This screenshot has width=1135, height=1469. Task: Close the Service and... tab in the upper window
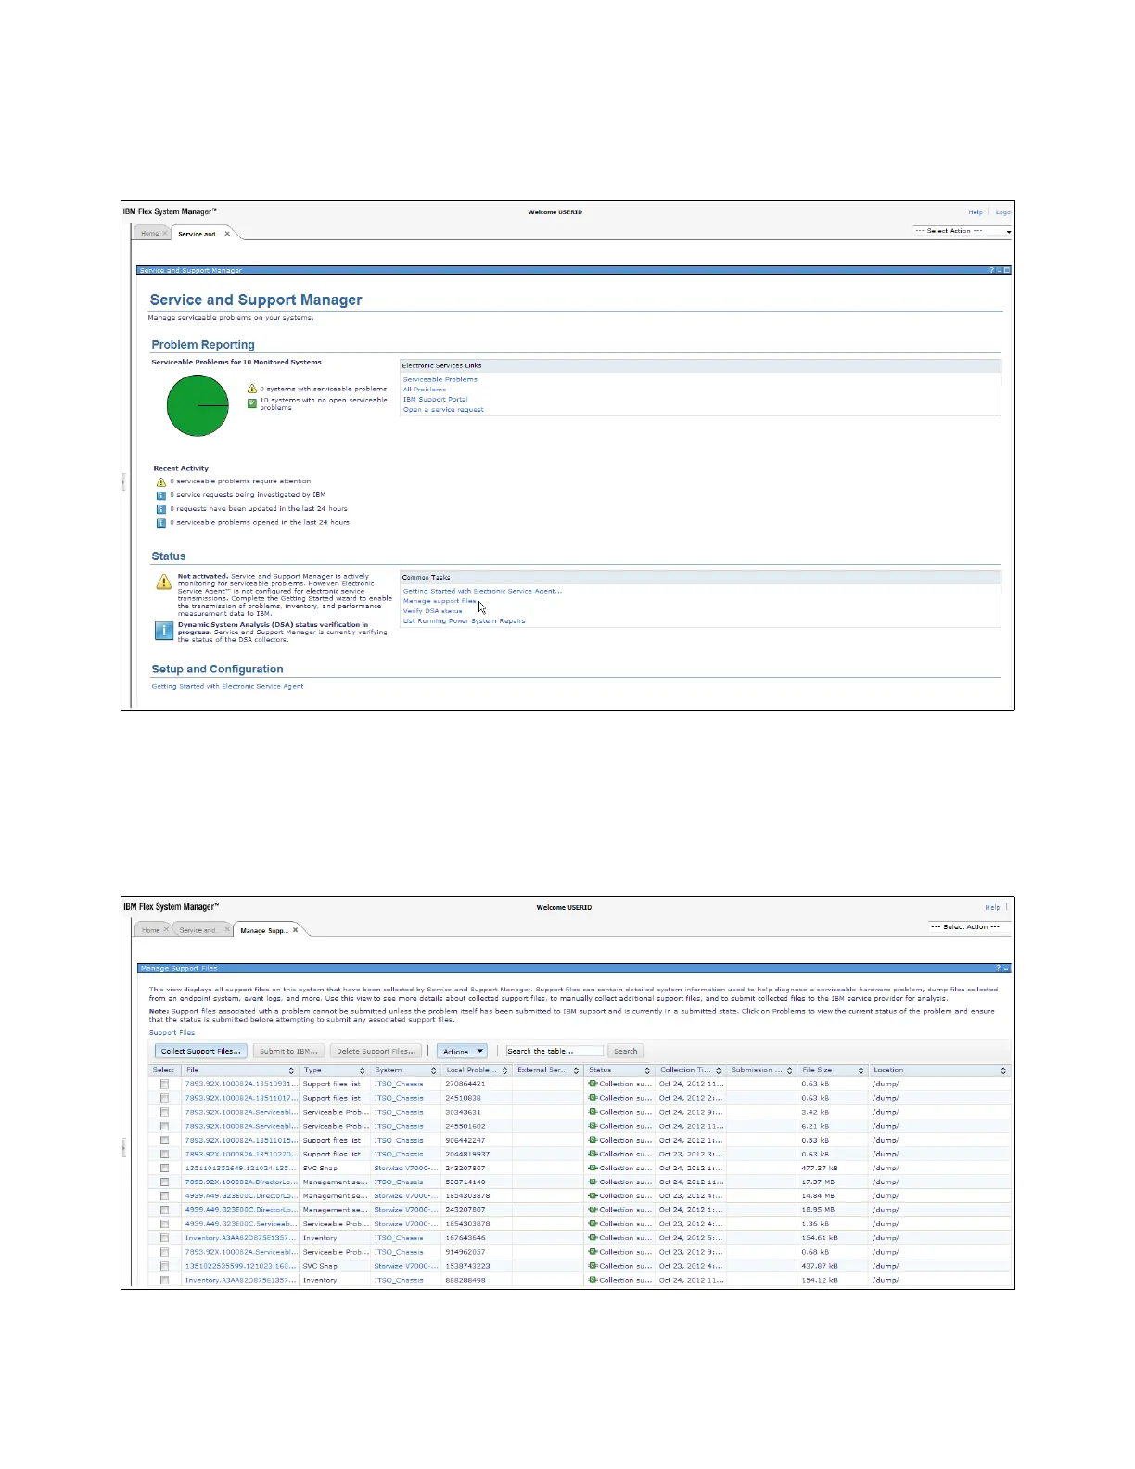pos(227,234)
